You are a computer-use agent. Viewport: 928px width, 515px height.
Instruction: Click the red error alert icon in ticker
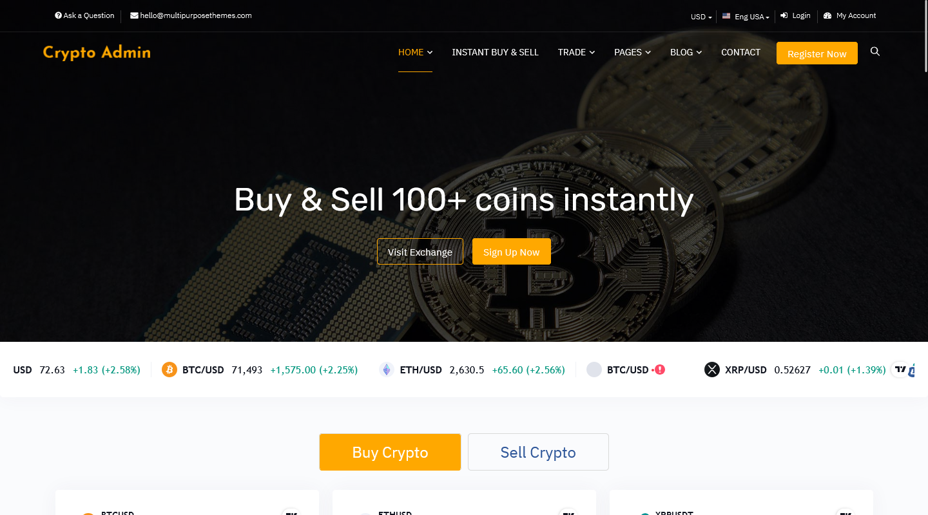coord(660,370)
